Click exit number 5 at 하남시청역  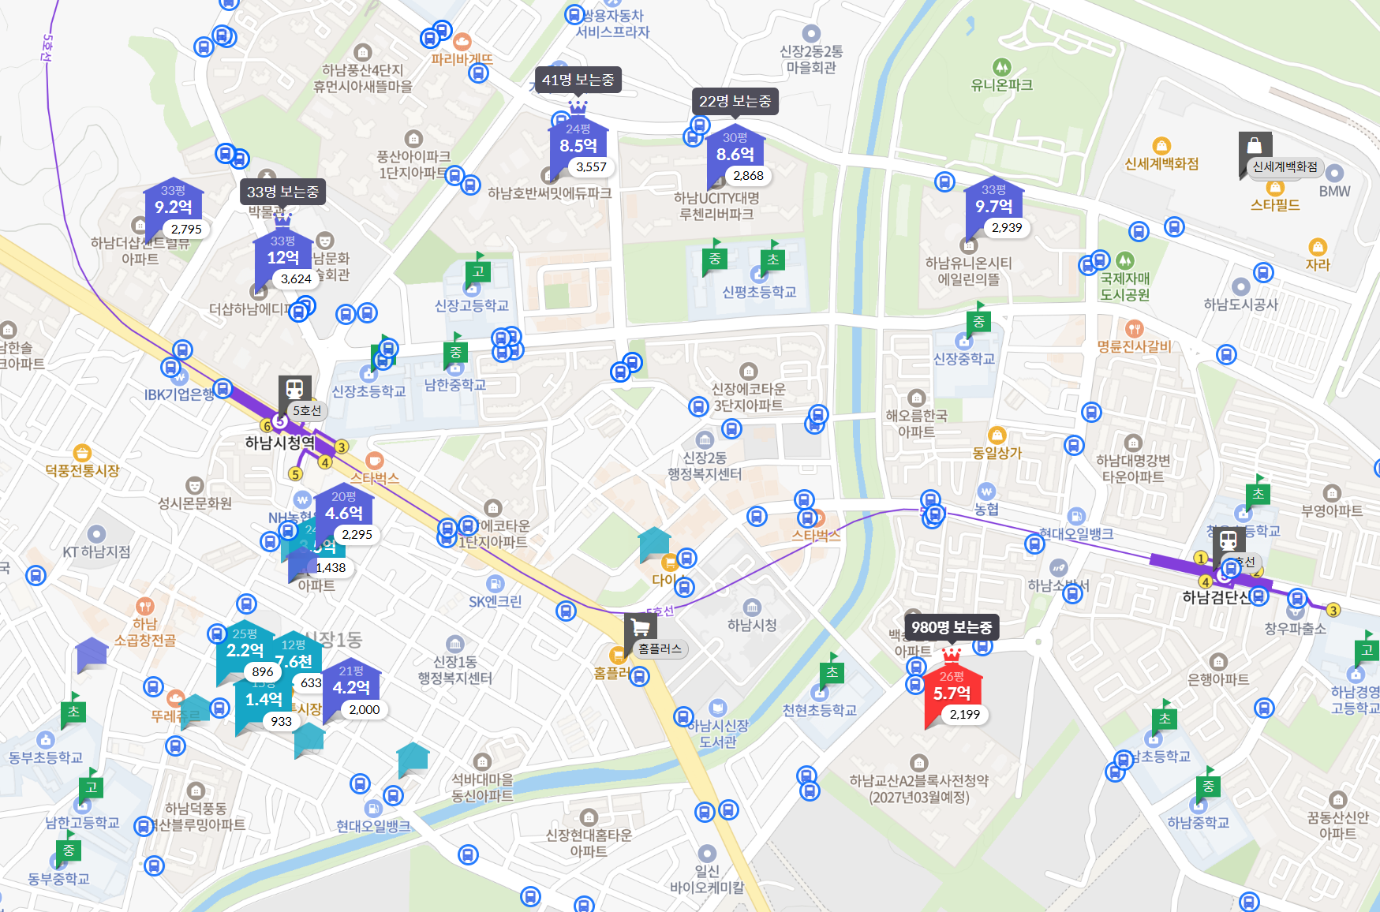[295, 474]
